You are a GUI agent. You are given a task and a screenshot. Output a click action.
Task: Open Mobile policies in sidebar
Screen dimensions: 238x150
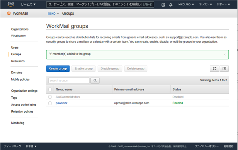click(x=20, y=79)
